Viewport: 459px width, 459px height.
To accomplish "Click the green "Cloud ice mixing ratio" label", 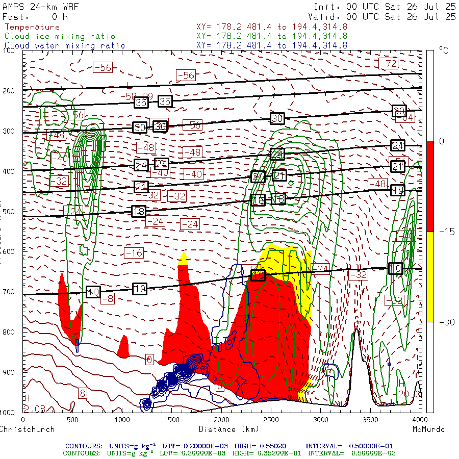I will pyautogui.click(x=60, y=36).
